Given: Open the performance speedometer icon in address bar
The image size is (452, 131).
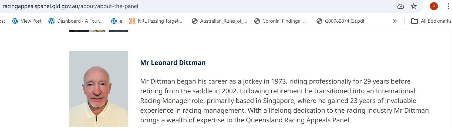Looking at the screenshot, I should [401, 6].
